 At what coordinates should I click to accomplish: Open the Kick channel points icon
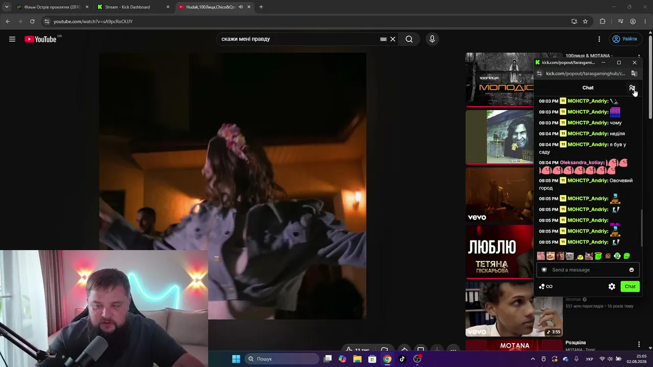click(x=545, y=286)
